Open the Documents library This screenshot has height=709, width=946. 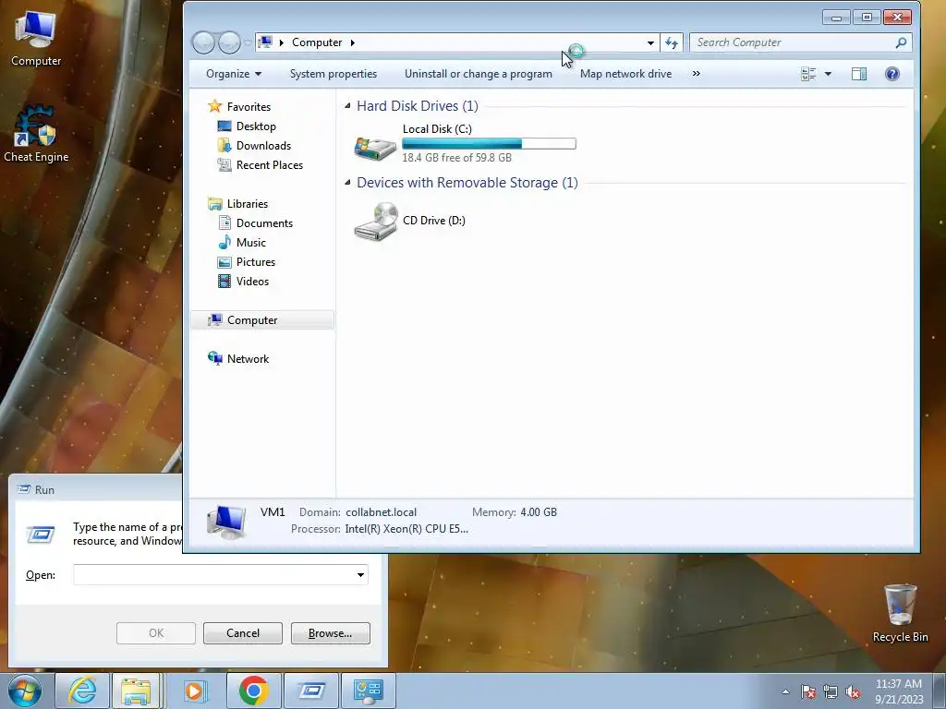264,223
